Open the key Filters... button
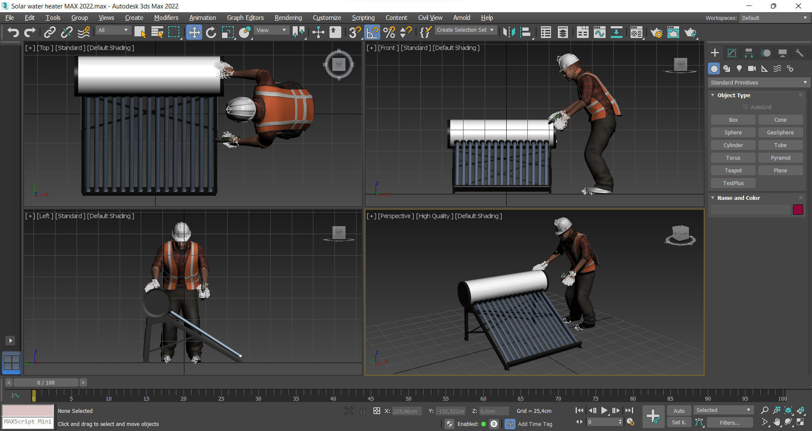This screenshot has height=431, width=812. point(730,422)
